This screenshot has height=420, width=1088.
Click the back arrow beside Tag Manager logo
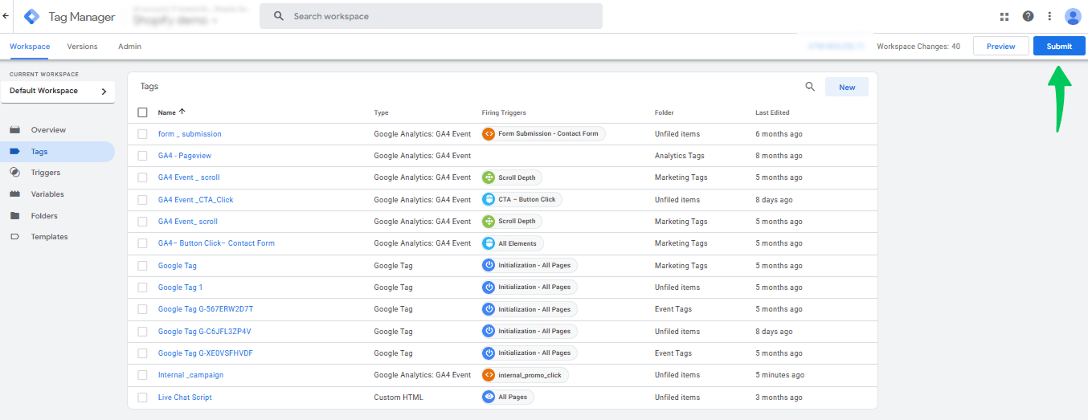[x=6, y=16]
